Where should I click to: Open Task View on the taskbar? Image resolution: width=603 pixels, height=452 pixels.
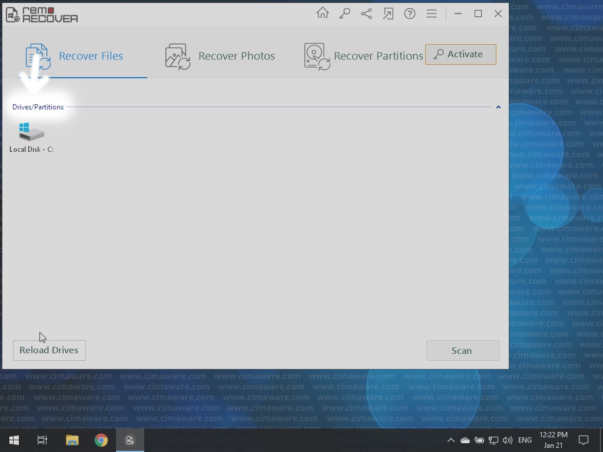42,440
